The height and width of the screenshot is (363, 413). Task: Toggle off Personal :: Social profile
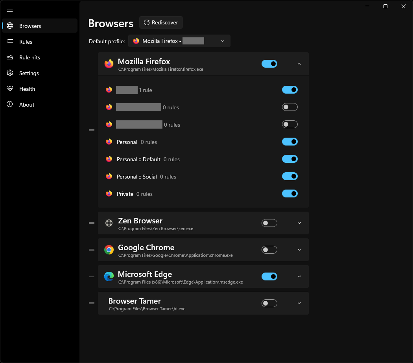pos(290,176)
